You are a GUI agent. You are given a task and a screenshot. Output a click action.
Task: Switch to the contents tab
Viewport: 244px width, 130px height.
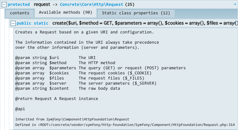pyautogui.click(x=20, y=13)
